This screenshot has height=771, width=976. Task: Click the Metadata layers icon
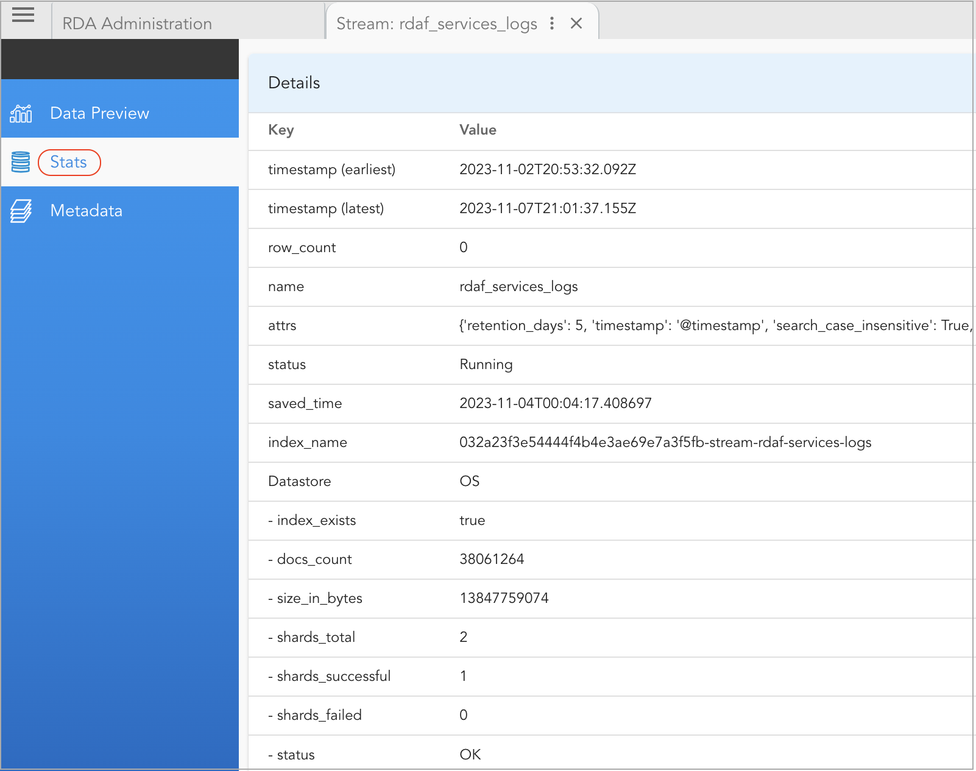pos(20,210)
